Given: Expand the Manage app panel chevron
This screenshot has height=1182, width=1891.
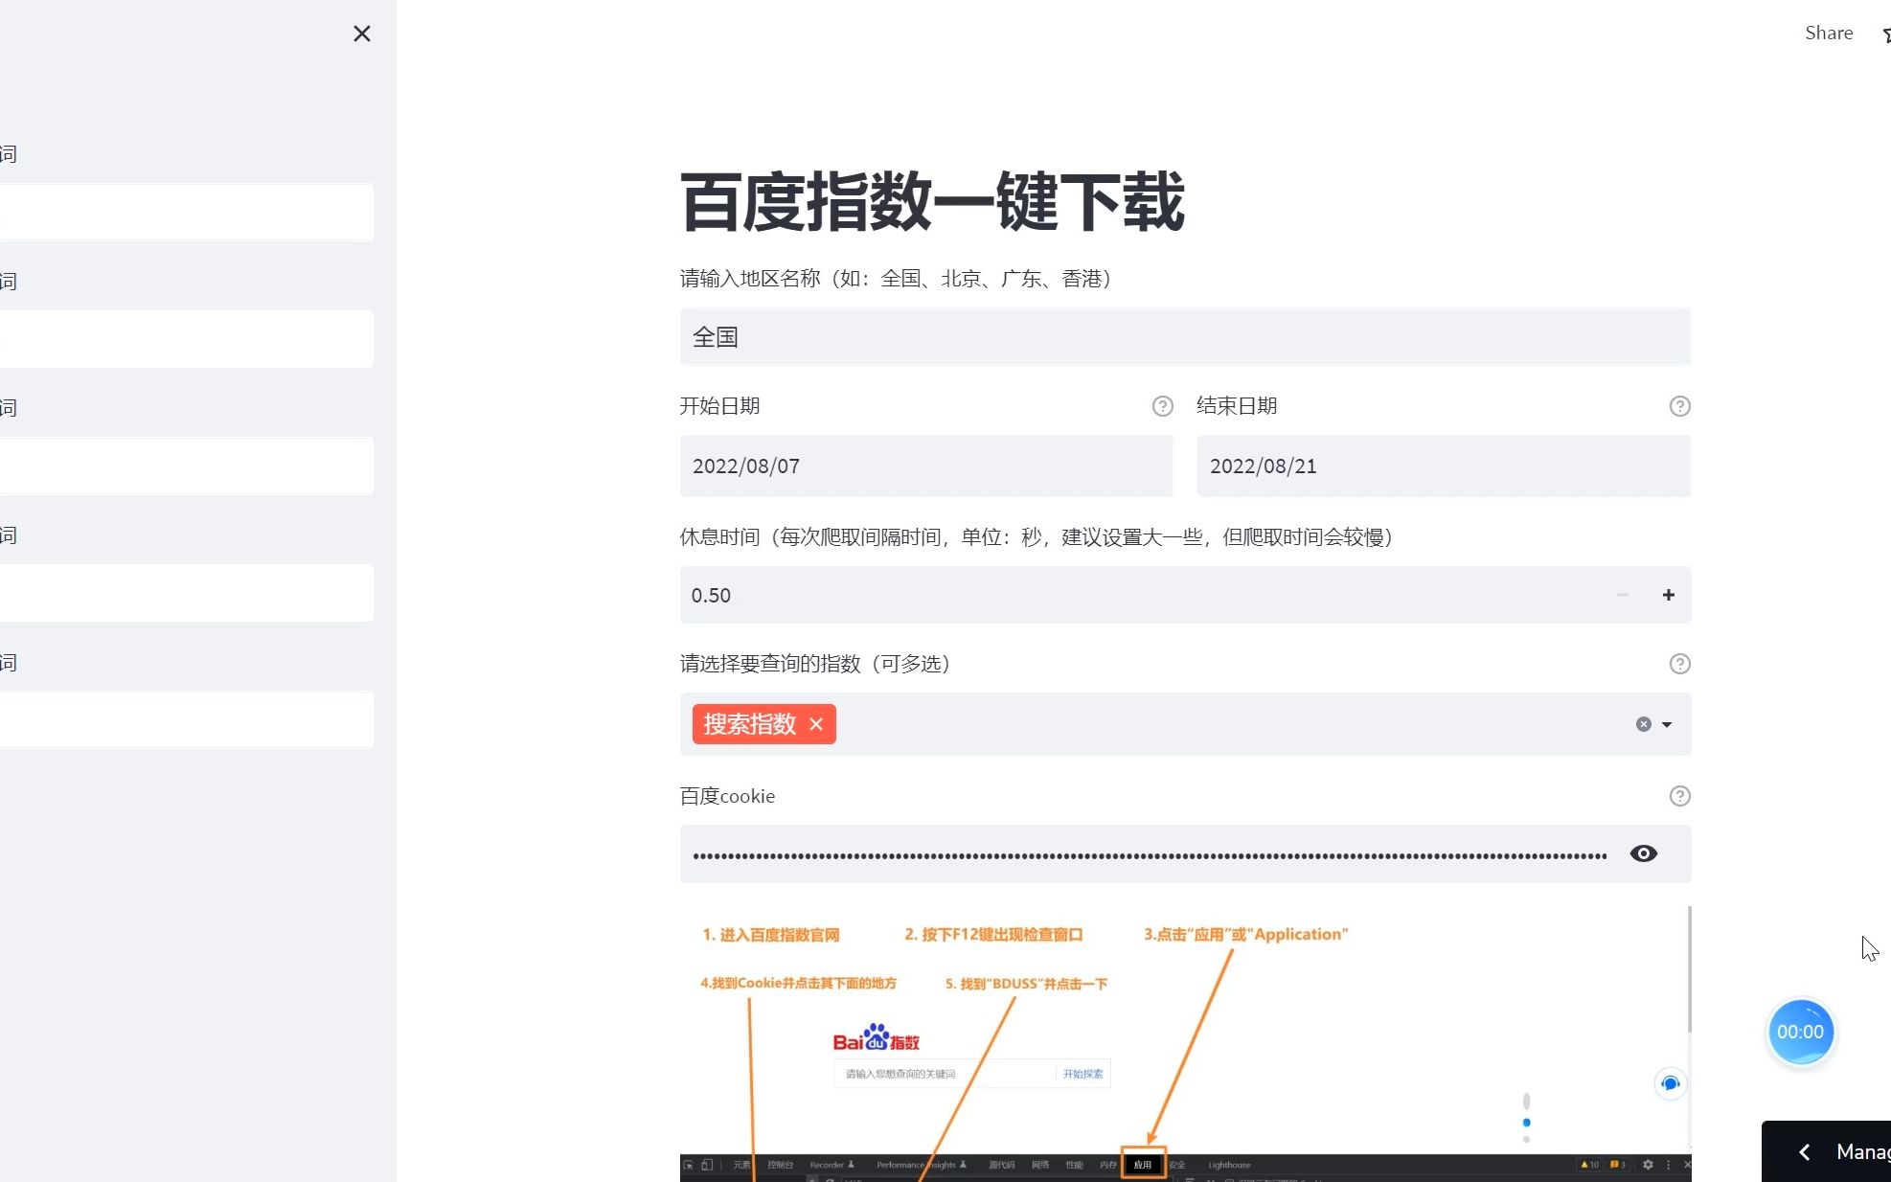Looking at the screenshot, I should coord(1805,1151).
